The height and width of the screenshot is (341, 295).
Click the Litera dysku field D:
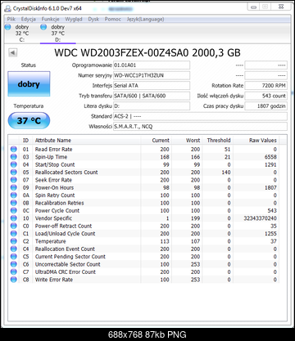point(152,106)
